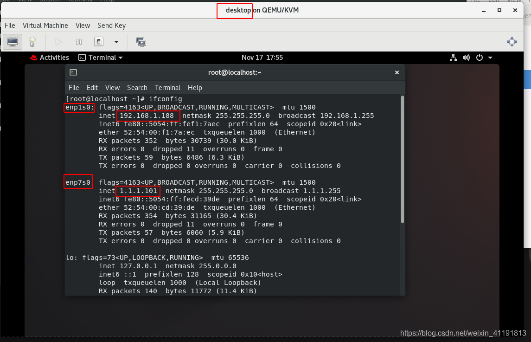The image size is (531, 342).
Task: Click broadcast 192.168.1.255 text
Action: [x=326, y=116]
